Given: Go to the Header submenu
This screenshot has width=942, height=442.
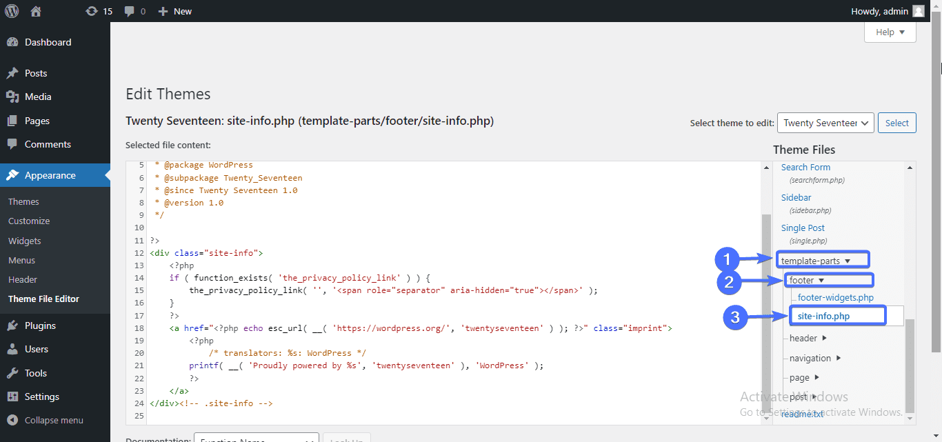Looking at the screenshot, I should [23, 279].
